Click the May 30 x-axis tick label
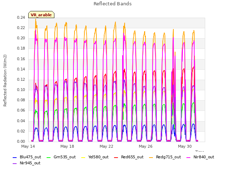Image resolution: width=226 pixels, height=170 pixels. [x=185, y=146]
